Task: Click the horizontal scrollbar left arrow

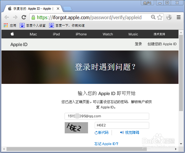Action: [4, 149]
